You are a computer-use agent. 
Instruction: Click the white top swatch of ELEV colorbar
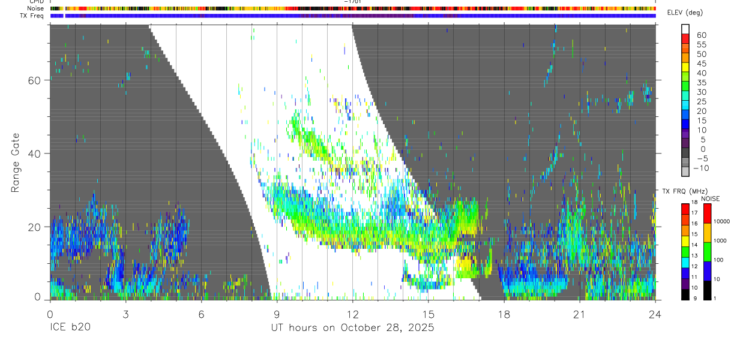pos(685,28)
